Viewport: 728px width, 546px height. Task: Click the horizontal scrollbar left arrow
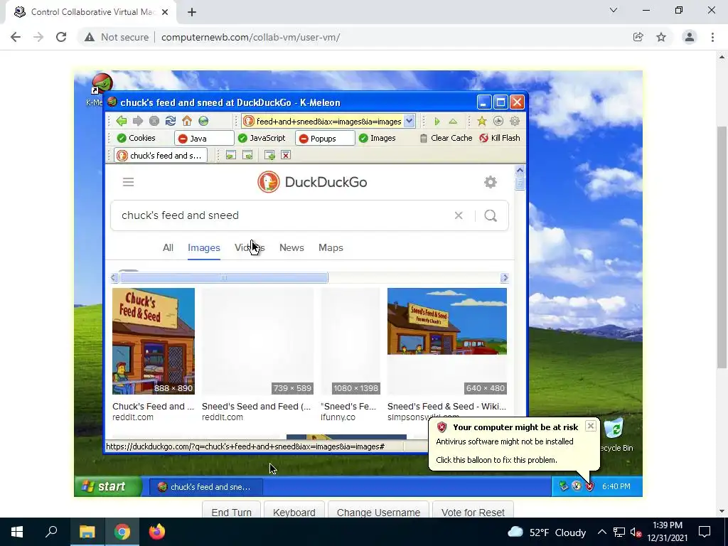(x=114, y=278)
